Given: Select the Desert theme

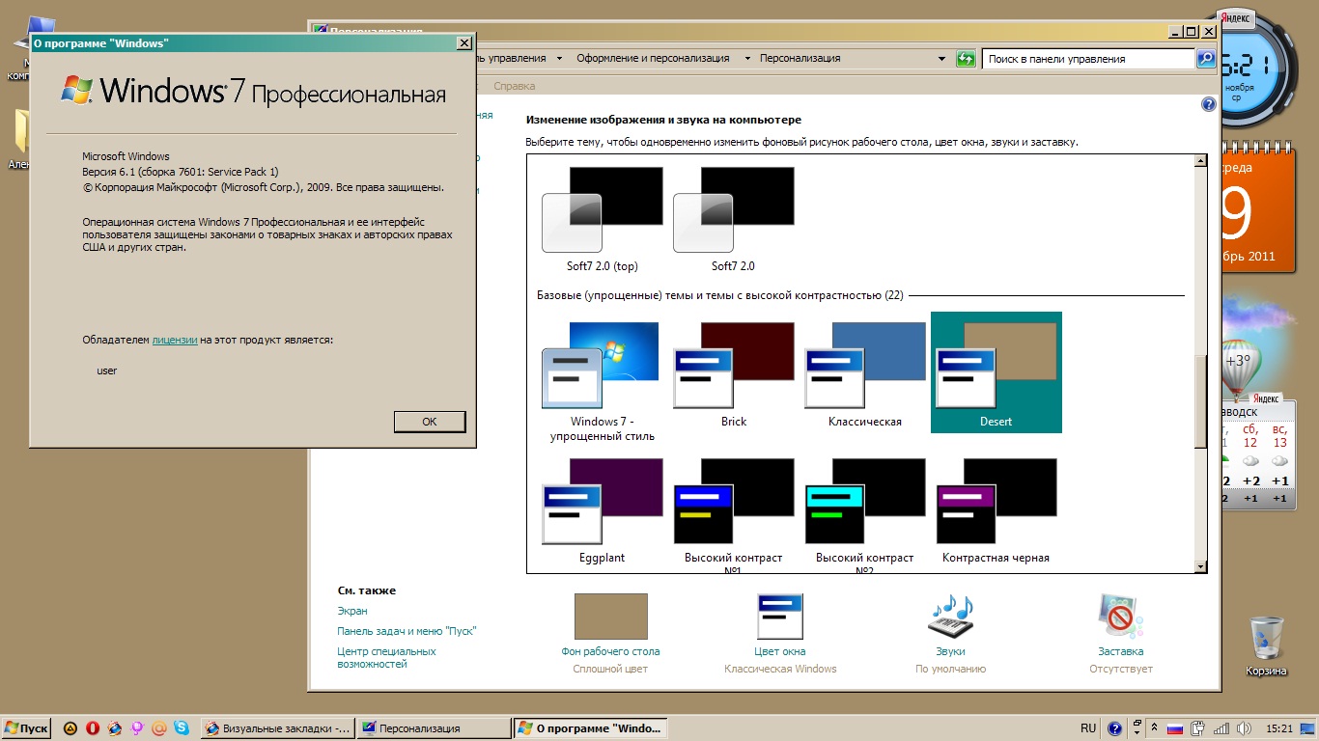Looking at the screenshot, I should pos(996,371).
